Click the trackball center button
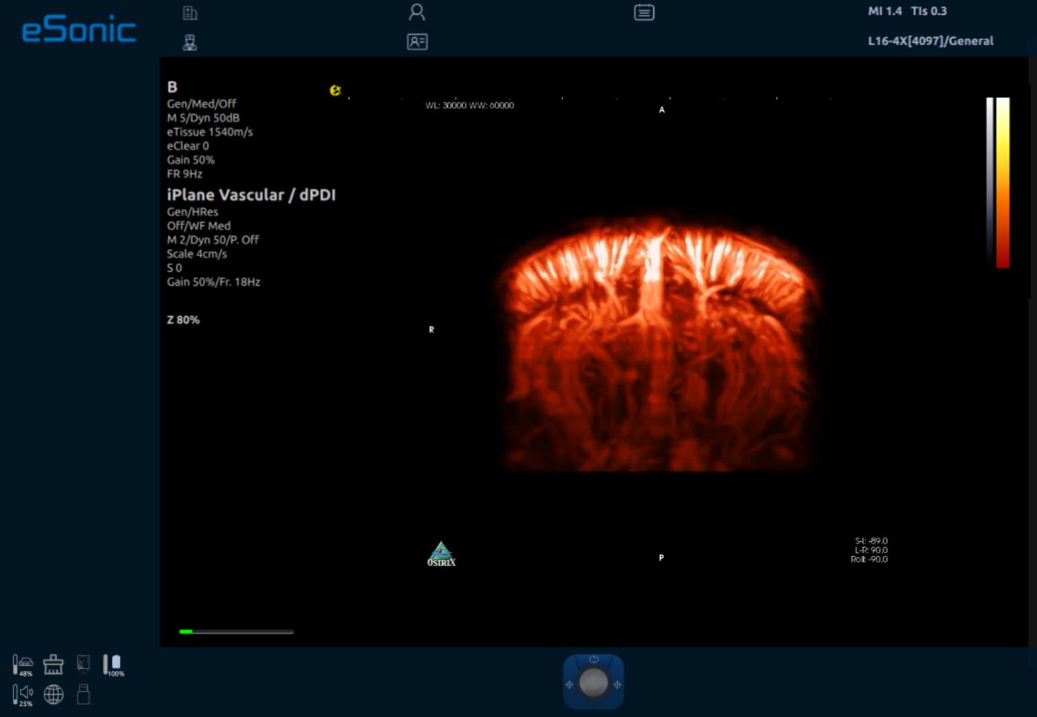 (593, 683)
